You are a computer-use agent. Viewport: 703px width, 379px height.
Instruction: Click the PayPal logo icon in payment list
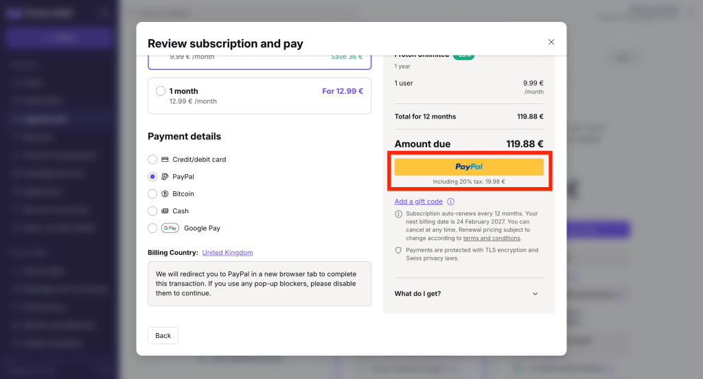pos(165,177)
